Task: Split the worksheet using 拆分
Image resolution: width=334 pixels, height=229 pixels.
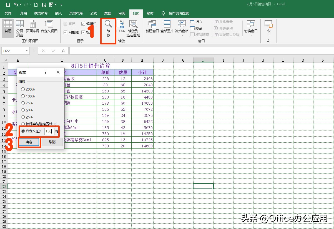Action: coord(196,22)
